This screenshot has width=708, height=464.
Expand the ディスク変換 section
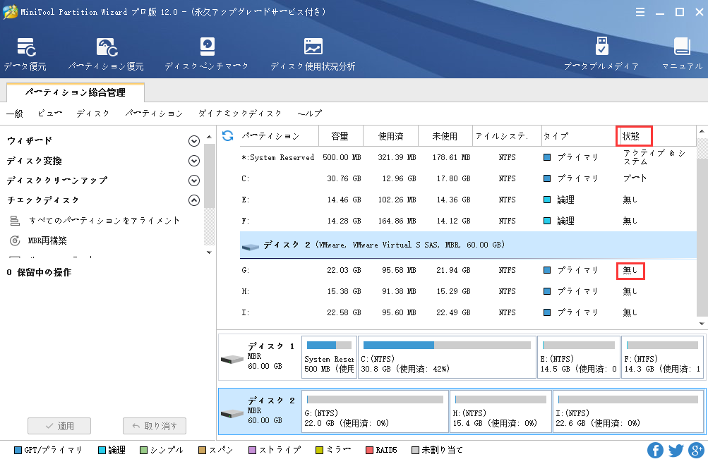click(x=195, y=160)
